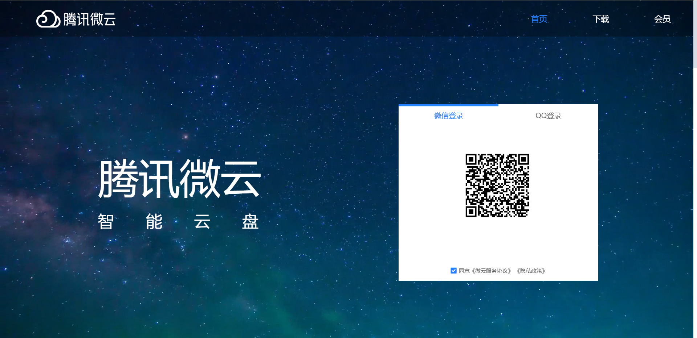Open the 《微云服务协议》 service agreement link

click(491, 270)
